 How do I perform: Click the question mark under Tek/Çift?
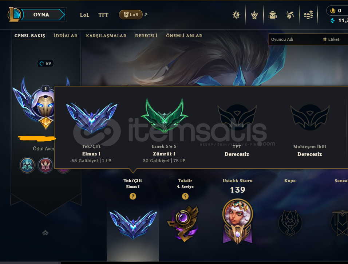133,196
